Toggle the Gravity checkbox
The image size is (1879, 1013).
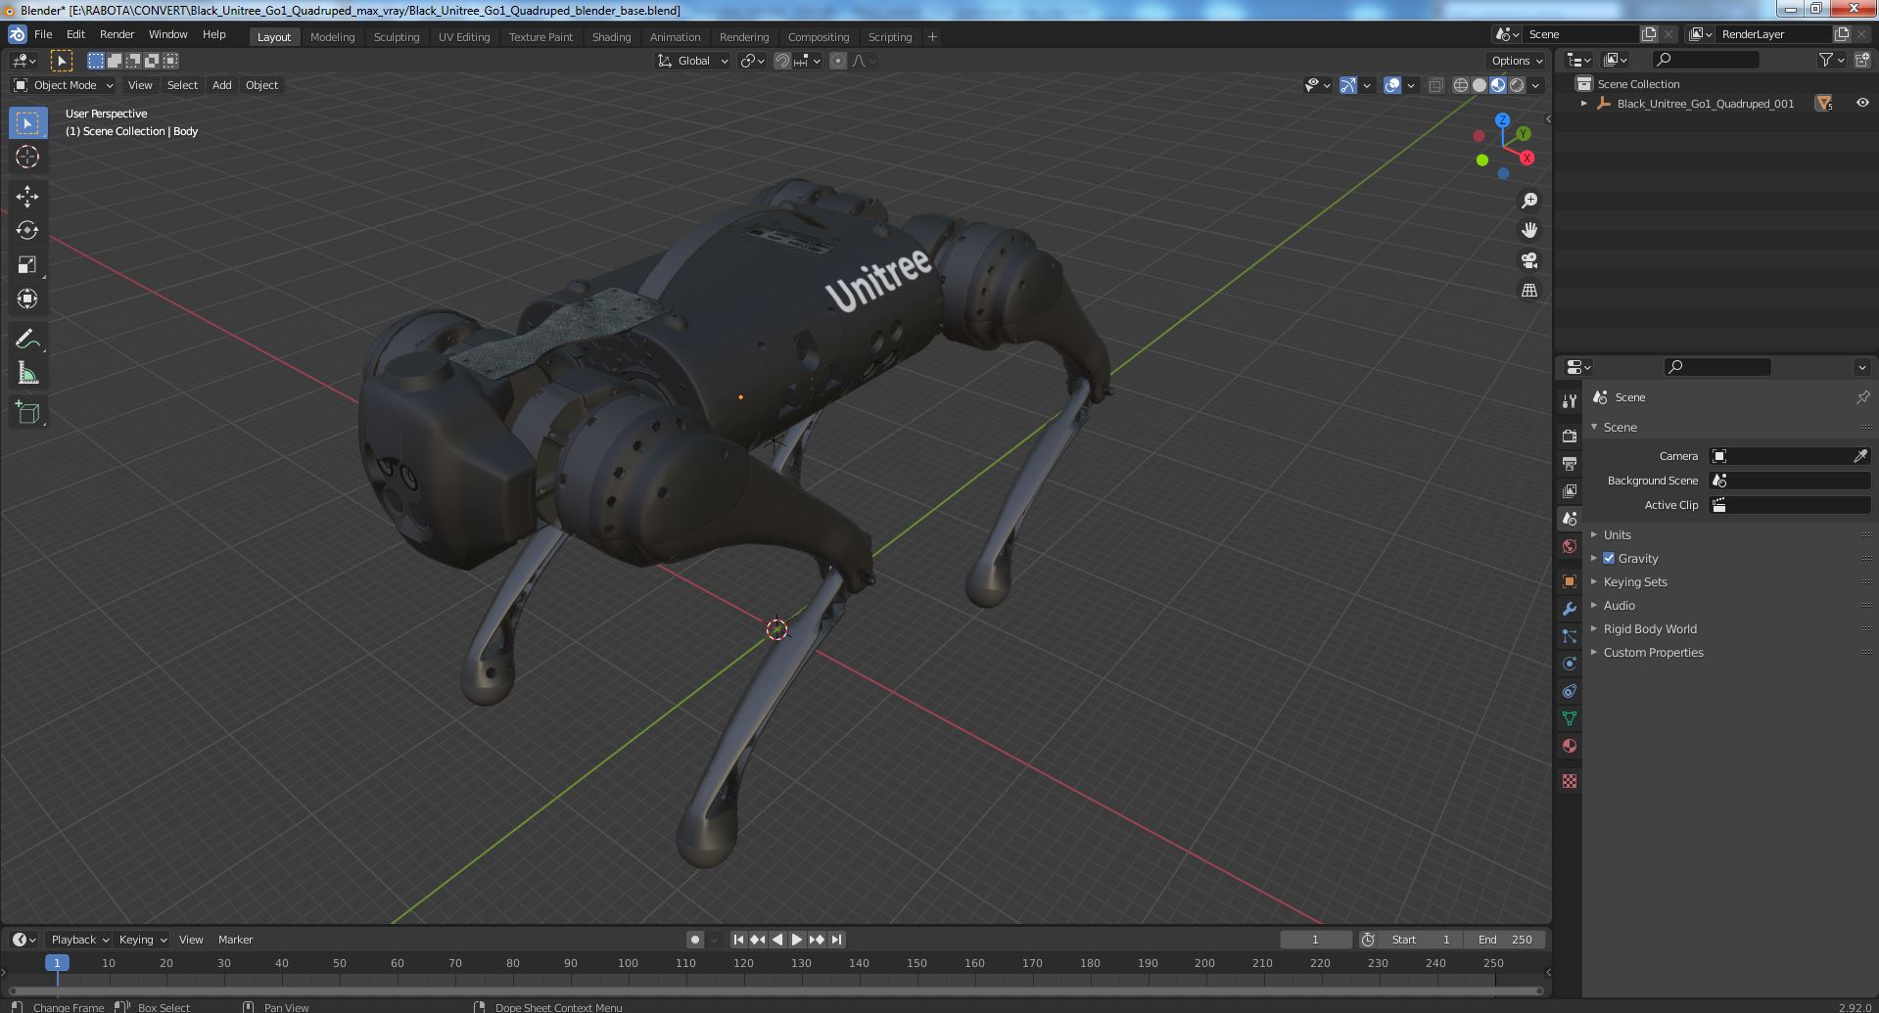[1609, 558]
